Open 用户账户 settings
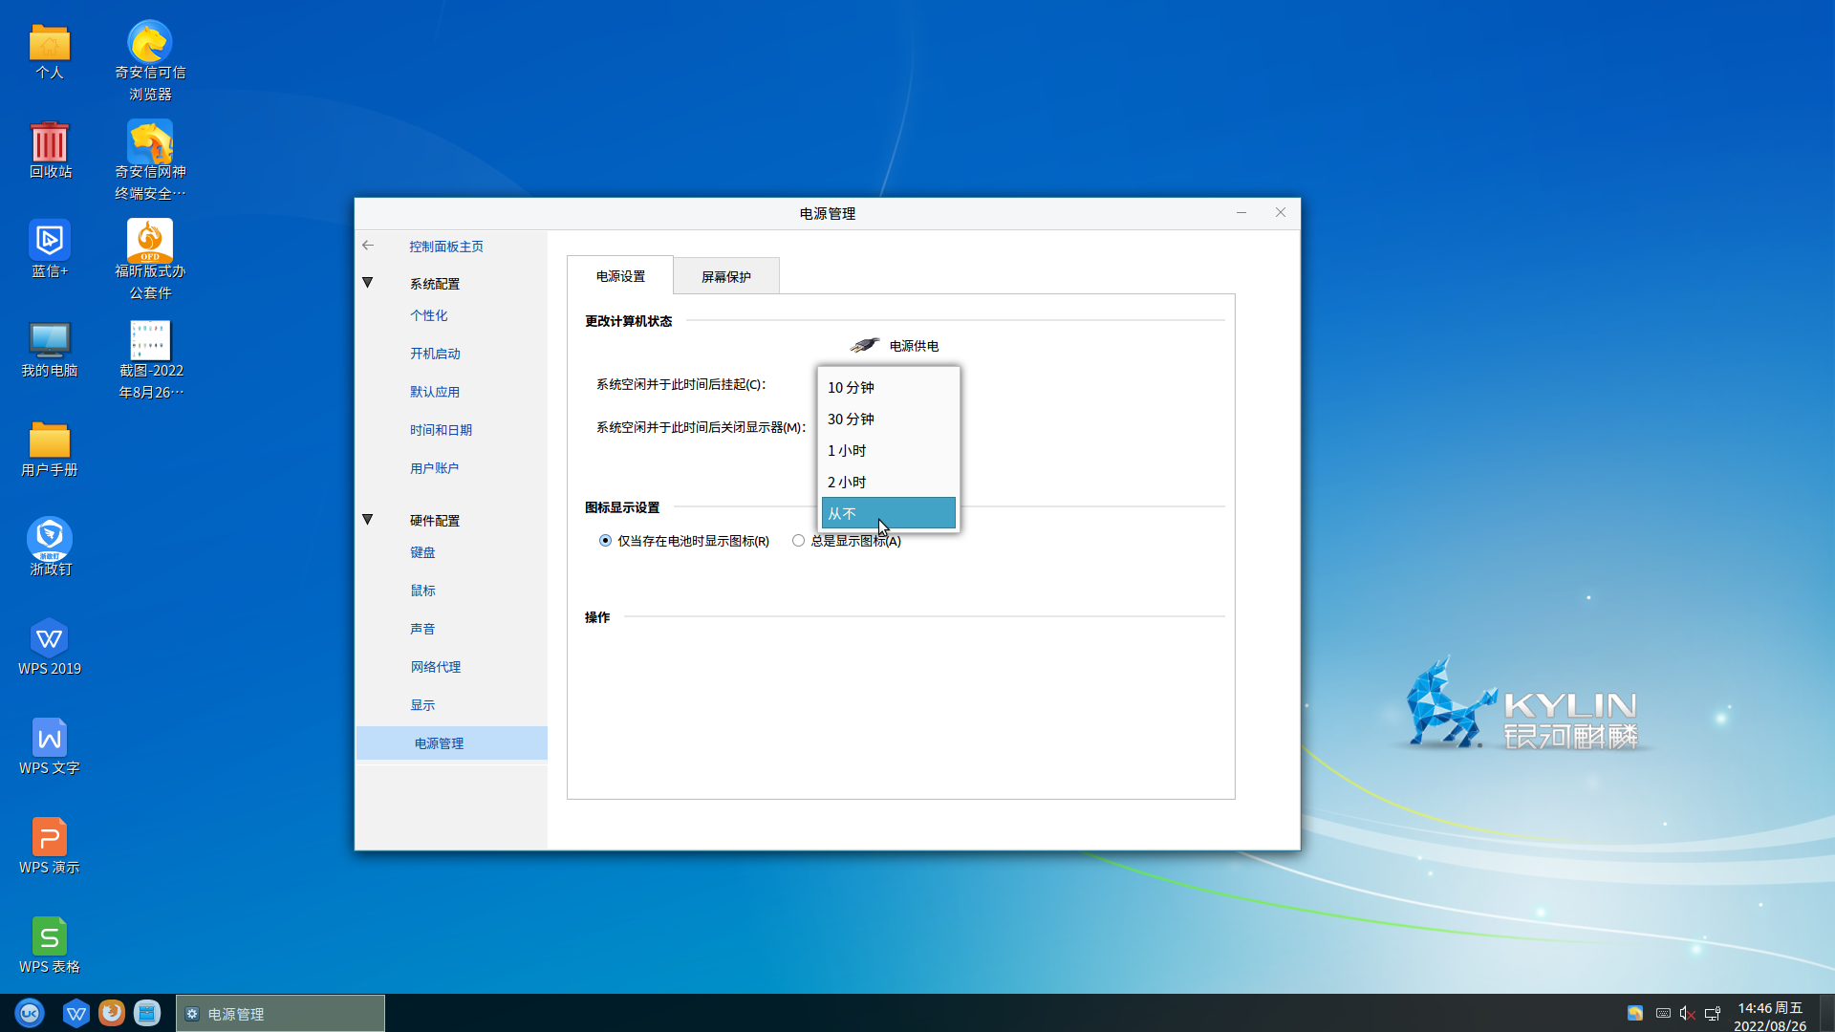The width and height of the screenshot is (1835, 1032). click(434, 468)
